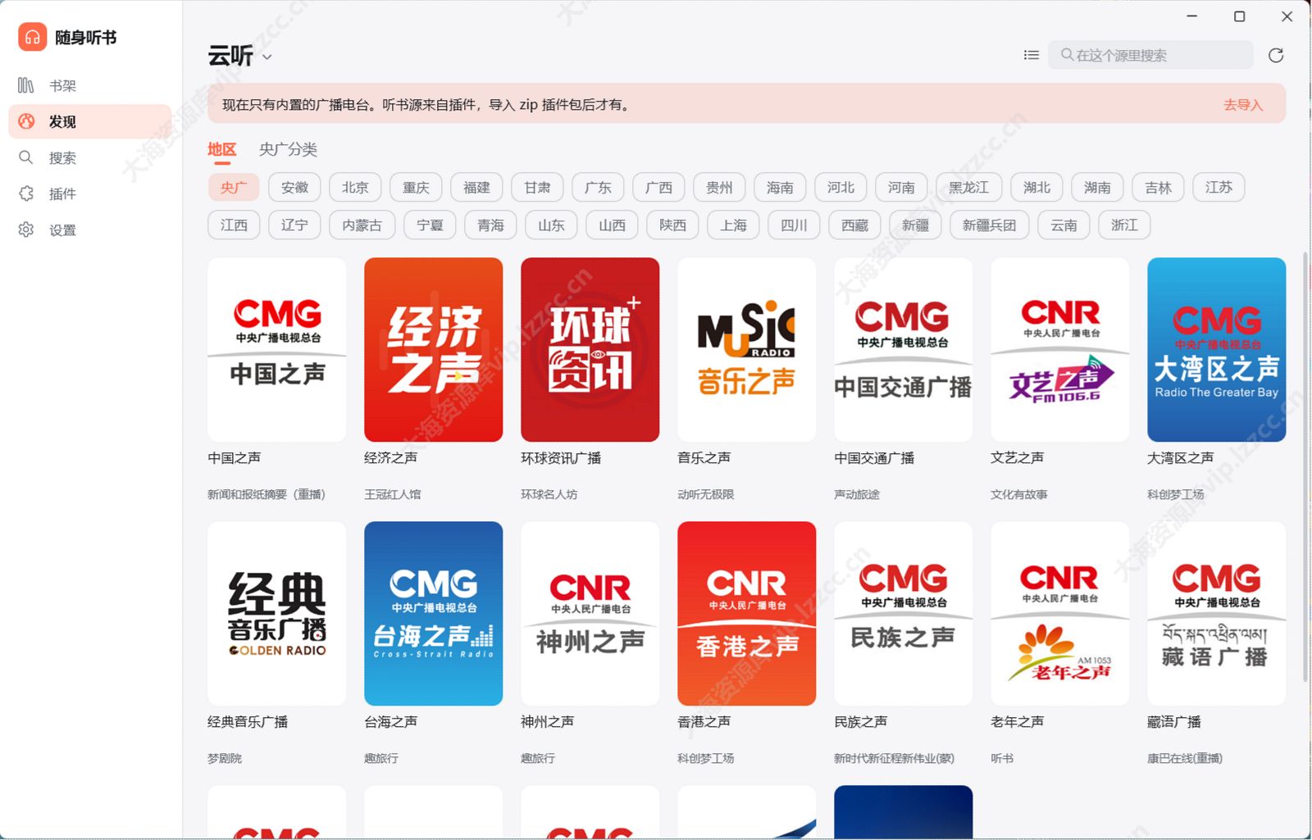The height and width of the screenshot is (840, 1312).
Task: Select the 央广 region chip
Action: pos(234,187)
